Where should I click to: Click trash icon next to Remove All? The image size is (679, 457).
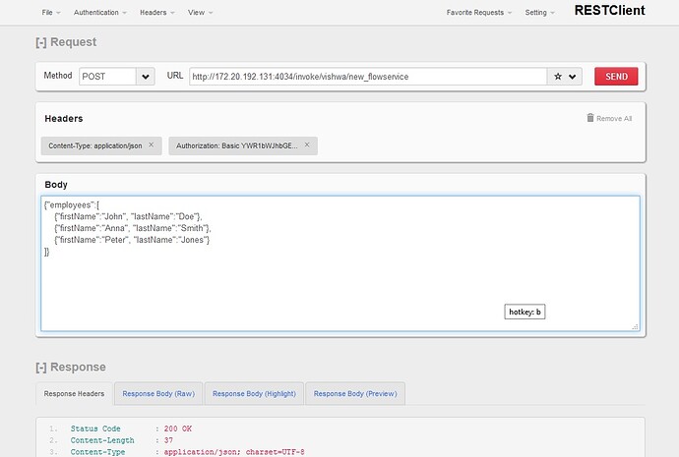(x=590, y=118)
